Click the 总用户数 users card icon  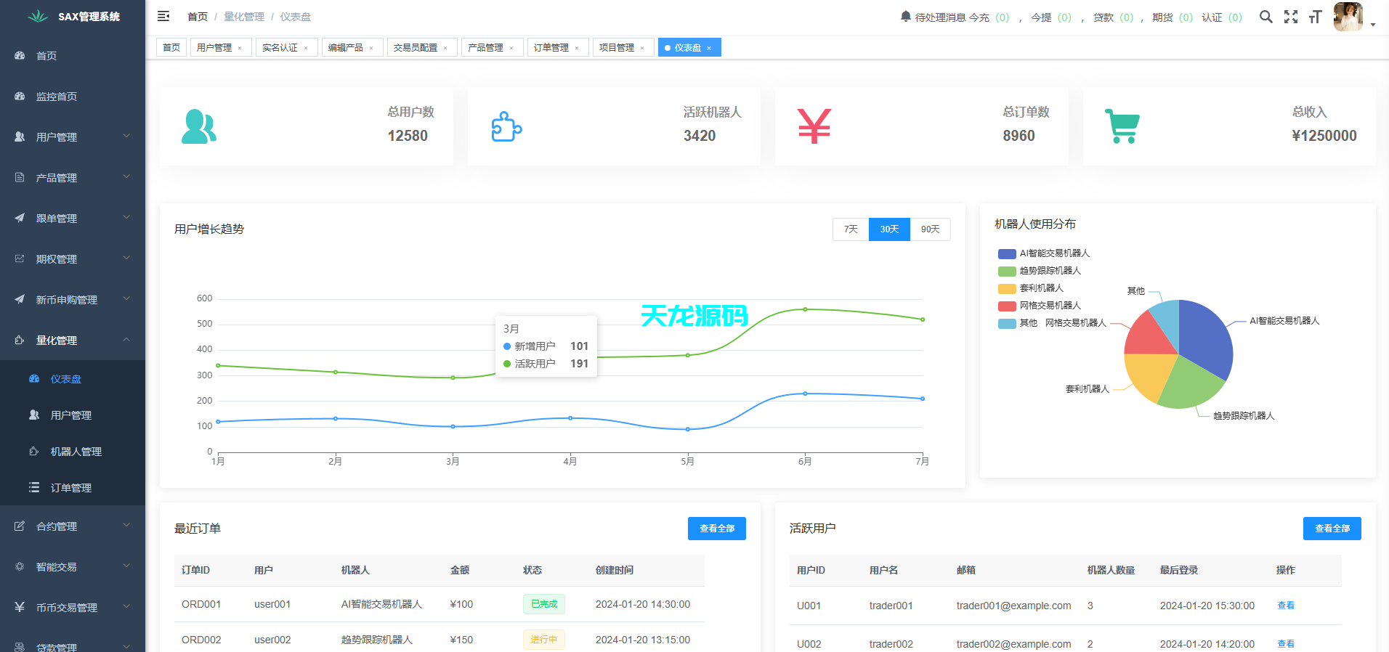[x=198, y=126]
